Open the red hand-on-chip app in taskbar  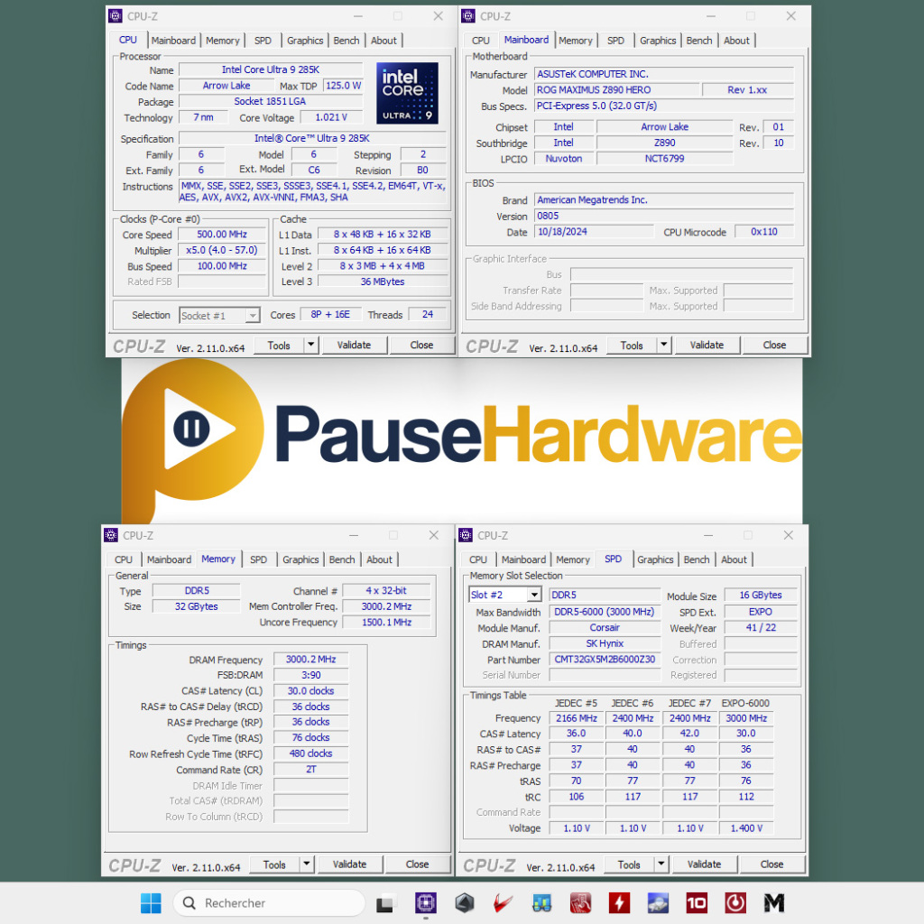[580, 902]
